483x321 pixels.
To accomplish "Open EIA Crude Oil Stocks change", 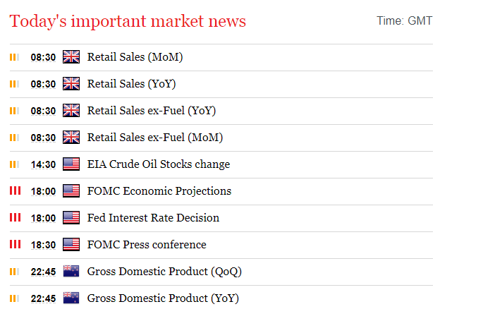I will point(159,164).
